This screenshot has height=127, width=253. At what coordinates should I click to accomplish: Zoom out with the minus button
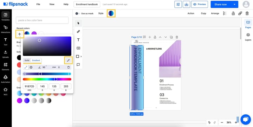[222, 123]
